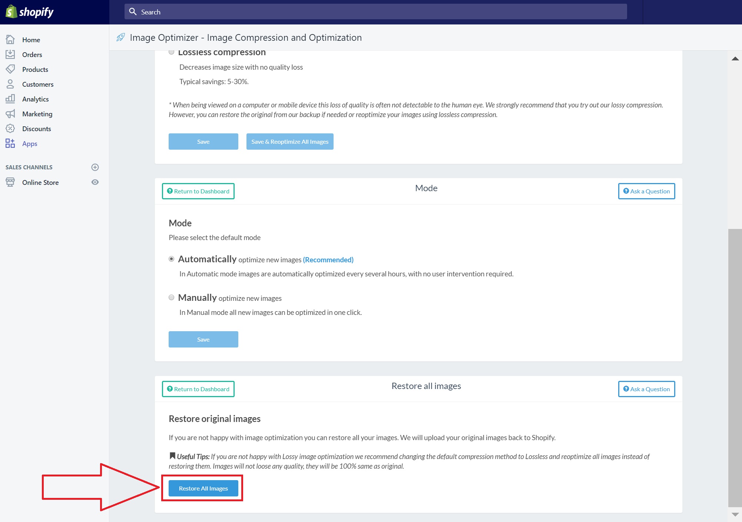Viewport: 742px width, 522px height.
Task: Click 'Please select the default mode' text
Action: pyautogui.click(x=215, y=237)
